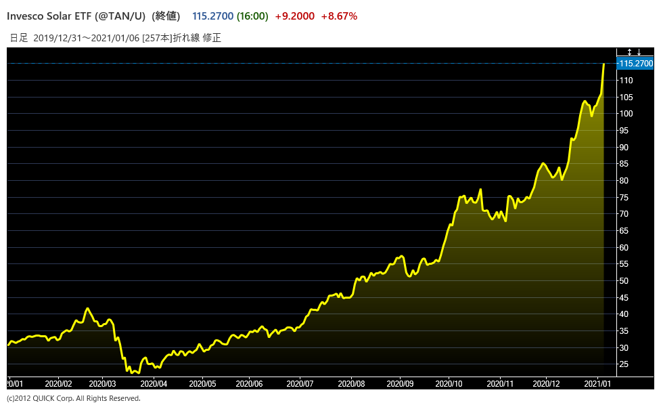Select the 2020/03 marker on time axis
The width and height of the screenshot is (661, 407).
pyautogui.click(x=102, y=383)
